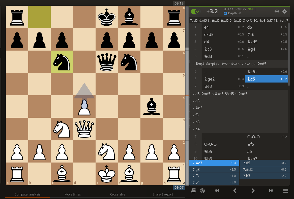Click variation move 5.♕xg4 in sideline
Viewport: 294px width, 199px height.
[x=198, y=64]
